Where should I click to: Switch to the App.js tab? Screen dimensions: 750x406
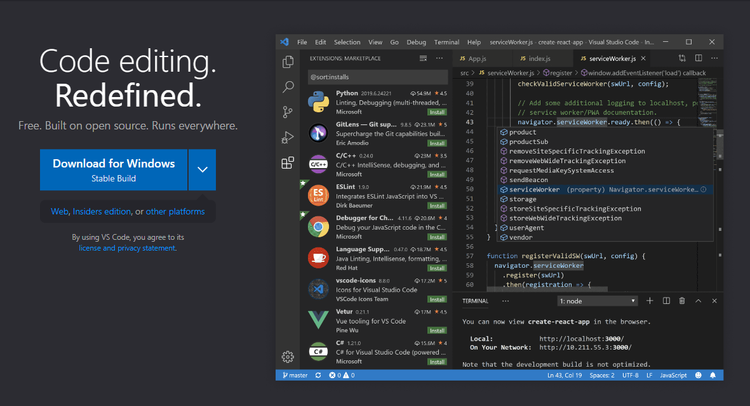click(x=483, y=58)
